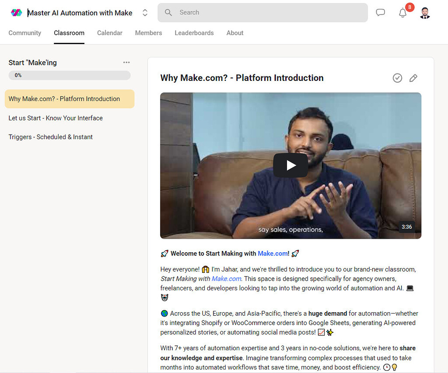The height and width of the screenshot is (373, 448).
Task: Mark the lesson complete with checkmark
Action: pyautogui.click(x=397, y=78)
